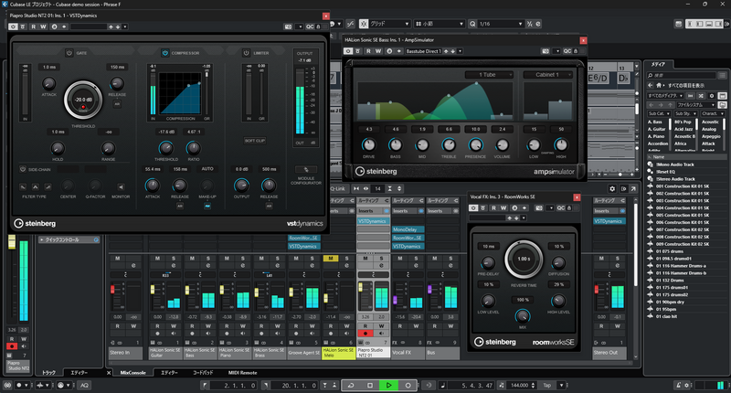Click the Compressor Threshold knob
The height and width of the screenshot is (393, 731).
coord(166,148)
